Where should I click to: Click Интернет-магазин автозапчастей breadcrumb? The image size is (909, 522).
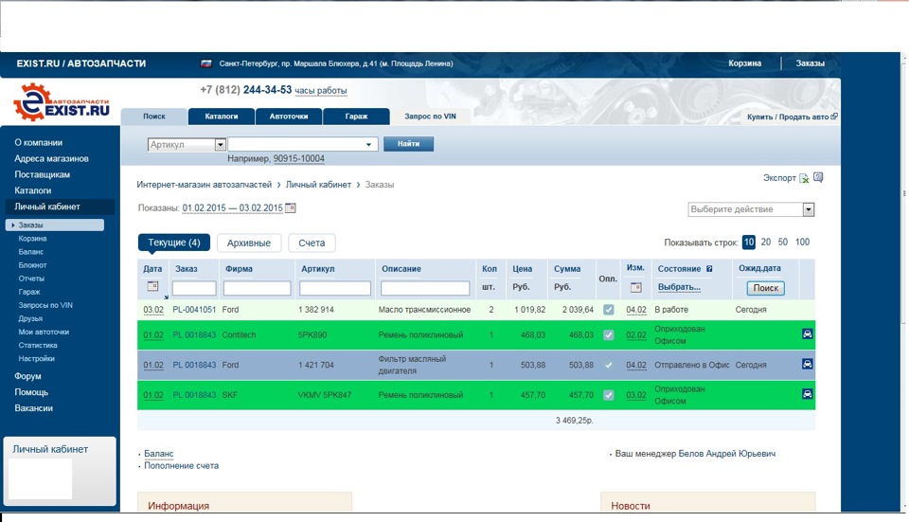[x=205, y=185]
